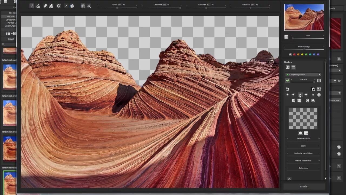Image resolution: width=346 pixels, height=195 pixels.
Task: Click the Deckkraft percent value field
Action: (x=164, y=5)
